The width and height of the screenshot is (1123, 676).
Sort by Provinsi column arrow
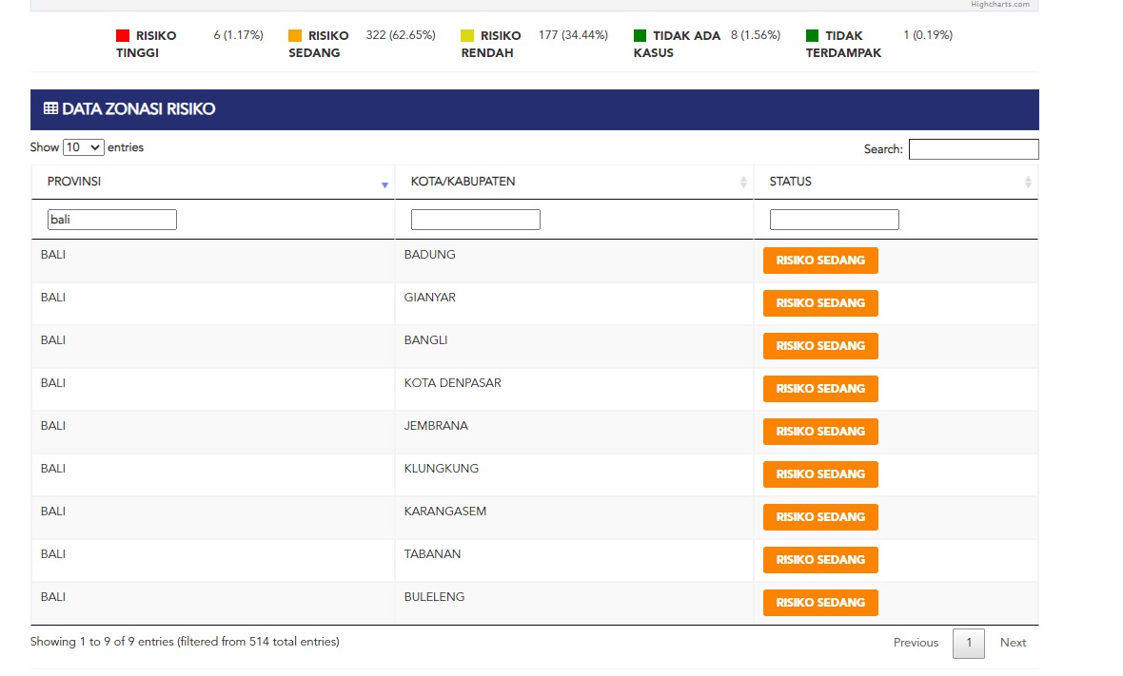384,184
